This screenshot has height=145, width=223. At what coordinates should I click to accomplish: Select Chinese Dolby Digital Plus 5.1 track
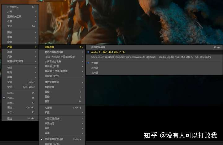click(x=154, y=57)
